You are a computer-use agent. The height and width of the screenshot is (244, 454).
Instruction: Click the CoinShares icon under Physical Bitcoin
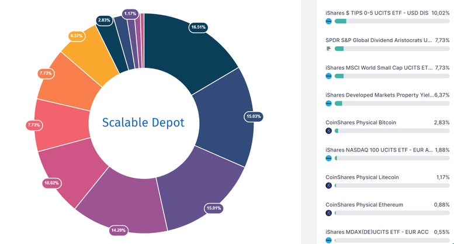pyautogui.click(x=329, y=131)
